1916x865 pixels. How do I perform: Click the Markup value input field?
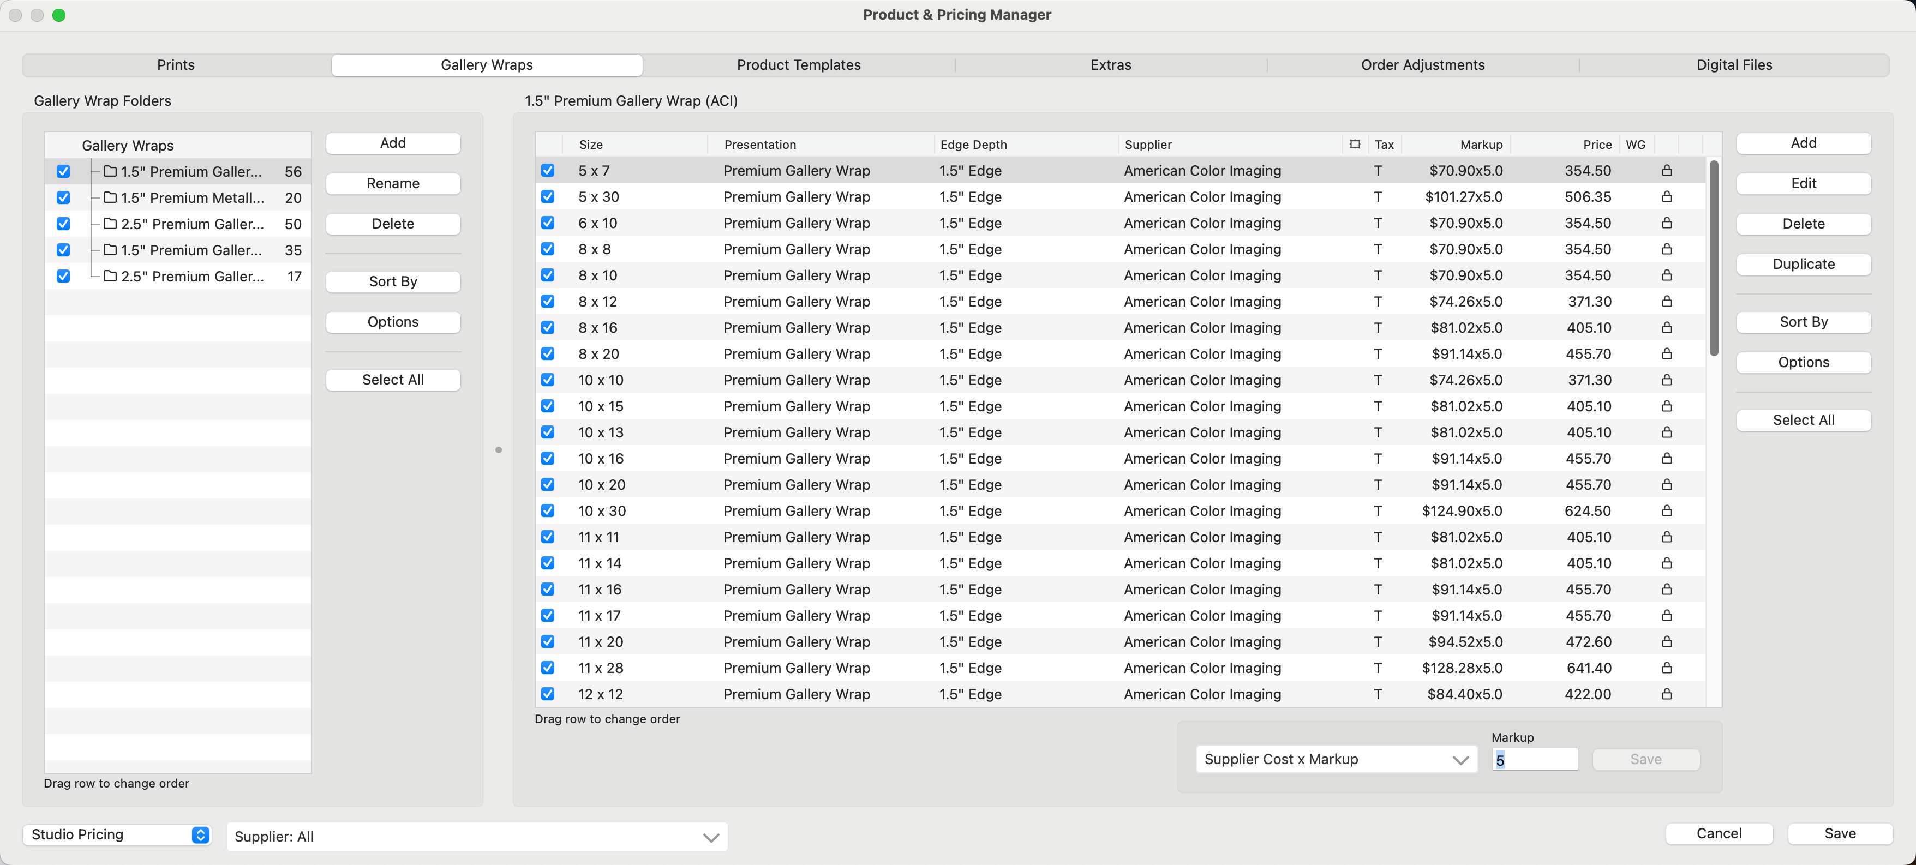(1534, 759)
